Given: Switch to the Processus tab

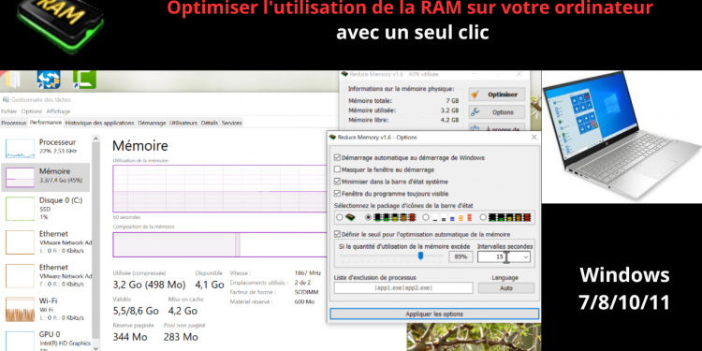Looking at the screenshot, I should click(x=14, y=123).
